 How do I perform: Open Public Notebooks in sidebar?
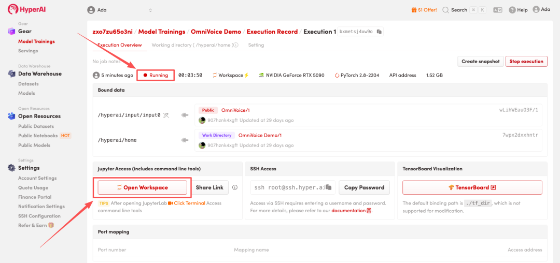point(38,136)
